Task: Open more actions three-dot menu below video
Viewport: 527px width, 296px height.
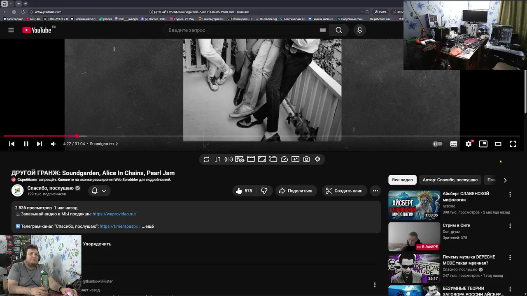Action: click(x=375, y=191)
